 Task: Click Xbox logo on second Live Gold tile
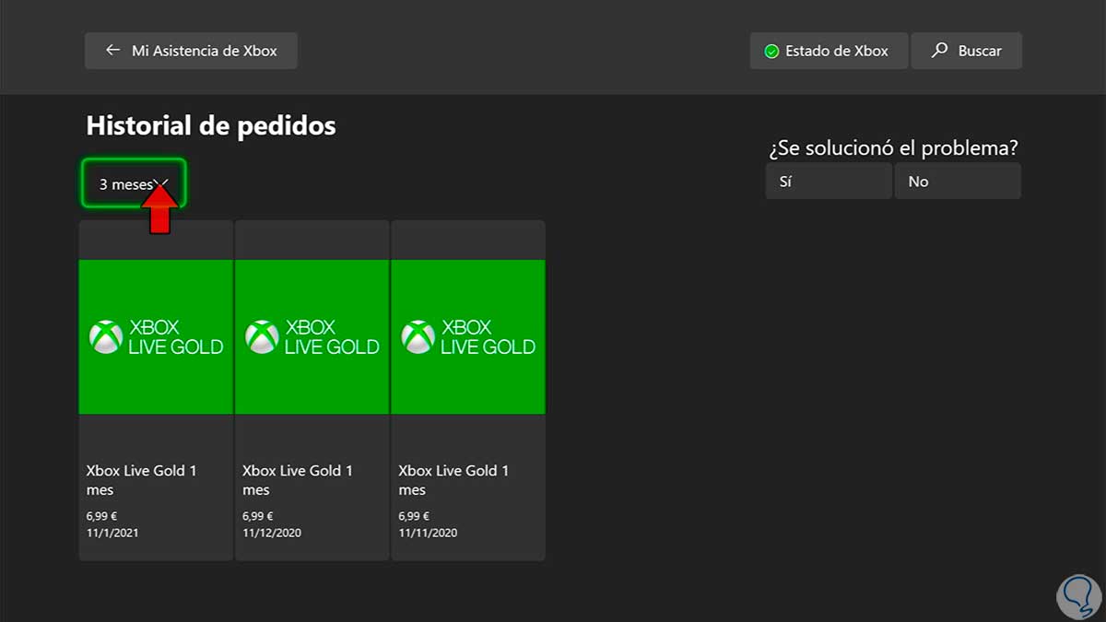coord(262,337)
